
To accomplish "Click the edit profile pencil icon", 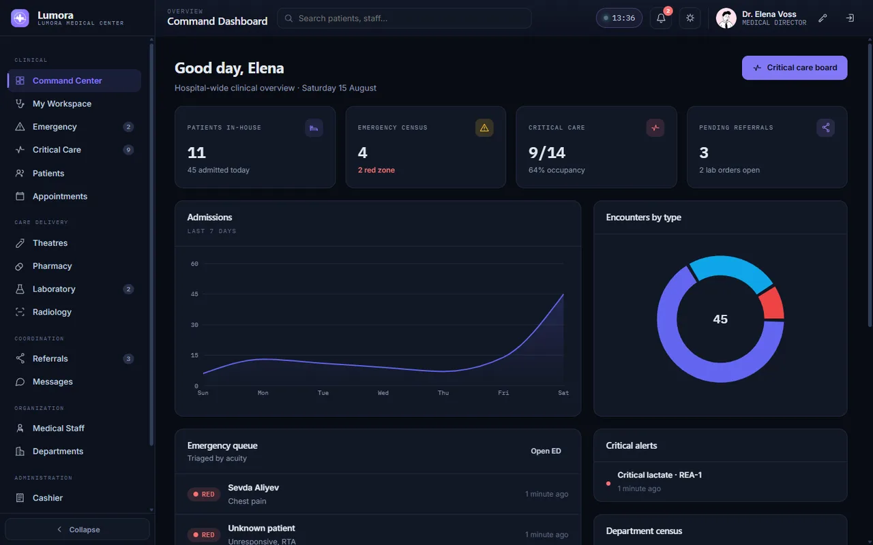I will [823, 18].
